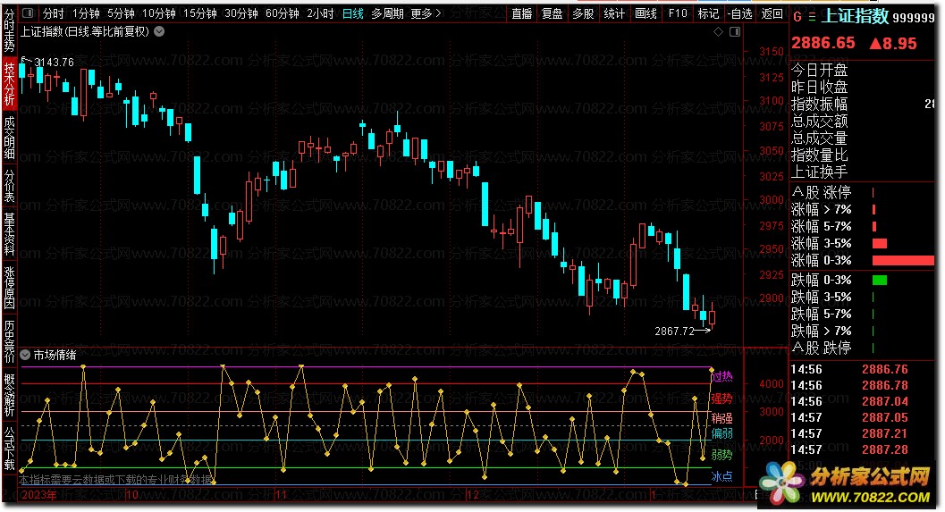Click the 今日开盘 label

[x=819, y=70]
